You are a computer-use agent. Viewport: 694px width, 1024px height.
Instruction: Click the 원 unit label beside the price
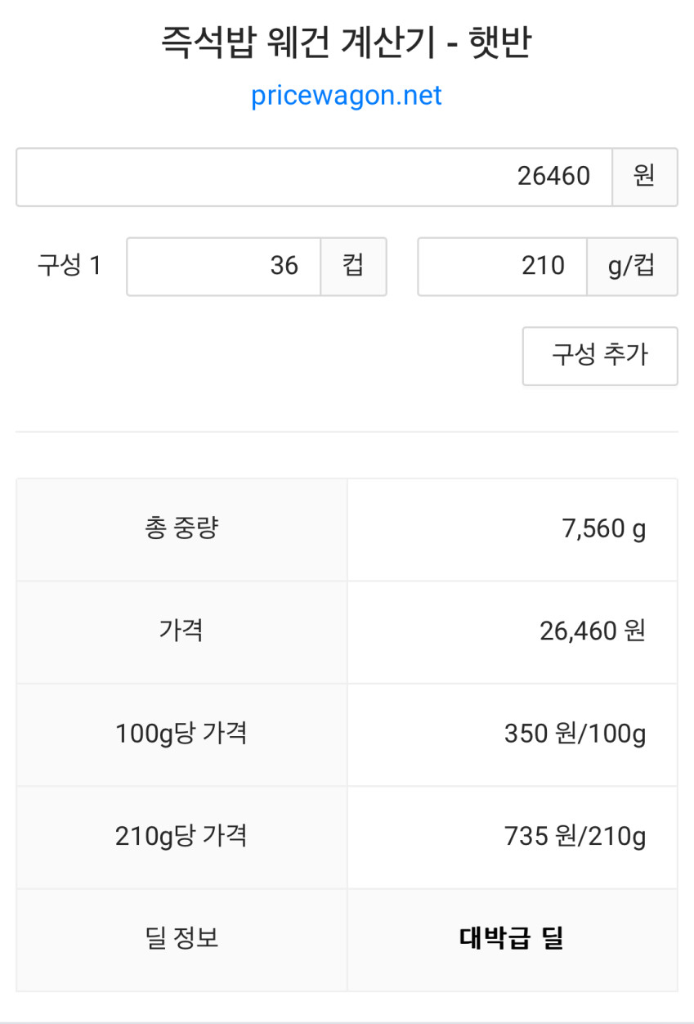pyautogui.click(x=644, y=177)
